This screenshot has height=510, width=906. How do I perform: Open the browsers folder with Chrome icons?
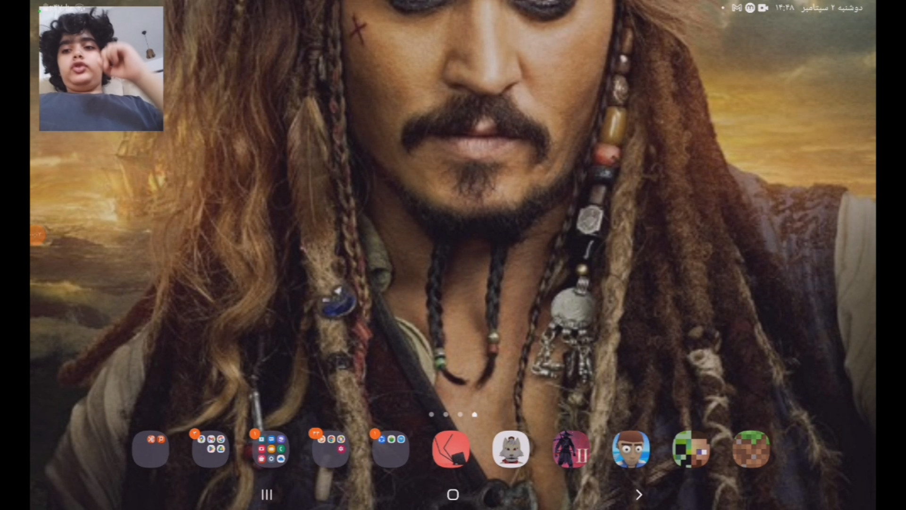(x=330, y=449)
